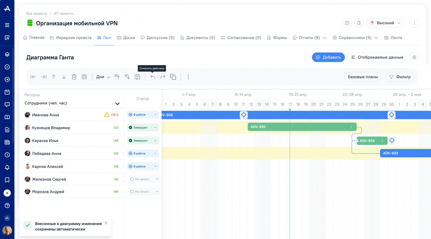
Task: Expand the Дни time scale dropdown
Action: click(103, 77)
